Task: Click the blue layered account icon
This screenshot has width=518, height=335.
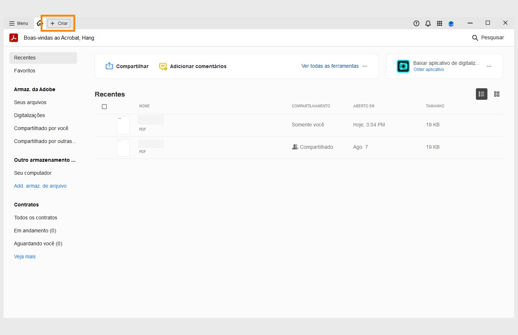Action: click(x=451, y=23)
